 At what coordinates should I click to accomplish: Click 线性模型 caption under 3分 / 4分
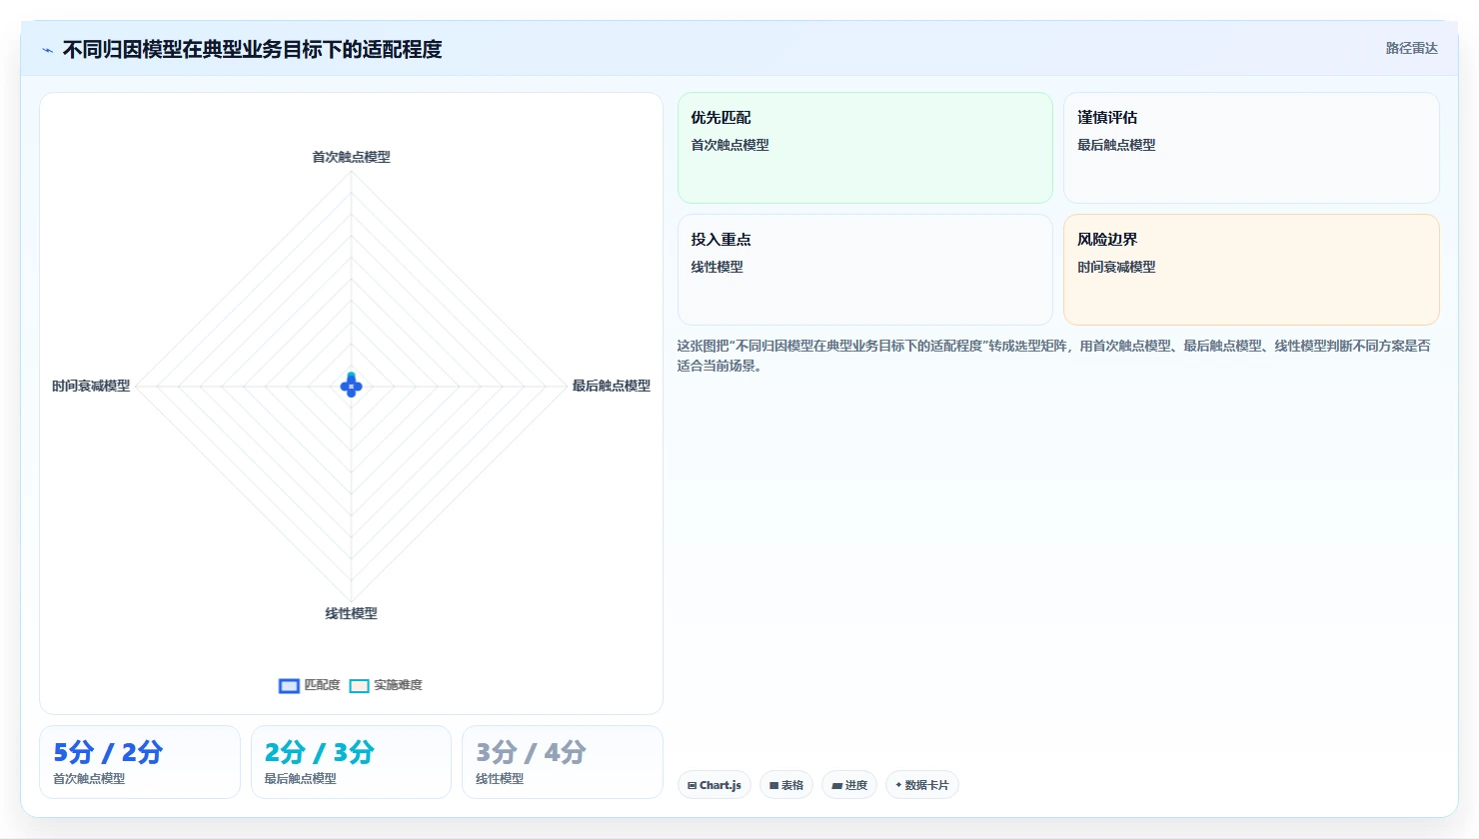click(500, 779)
